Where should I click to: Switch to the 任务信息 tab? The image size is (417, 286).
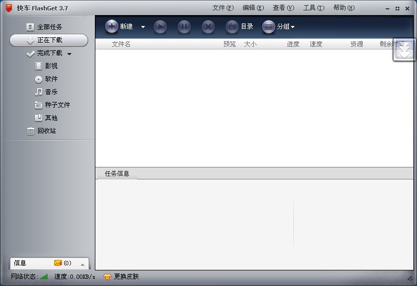[117, 174]
